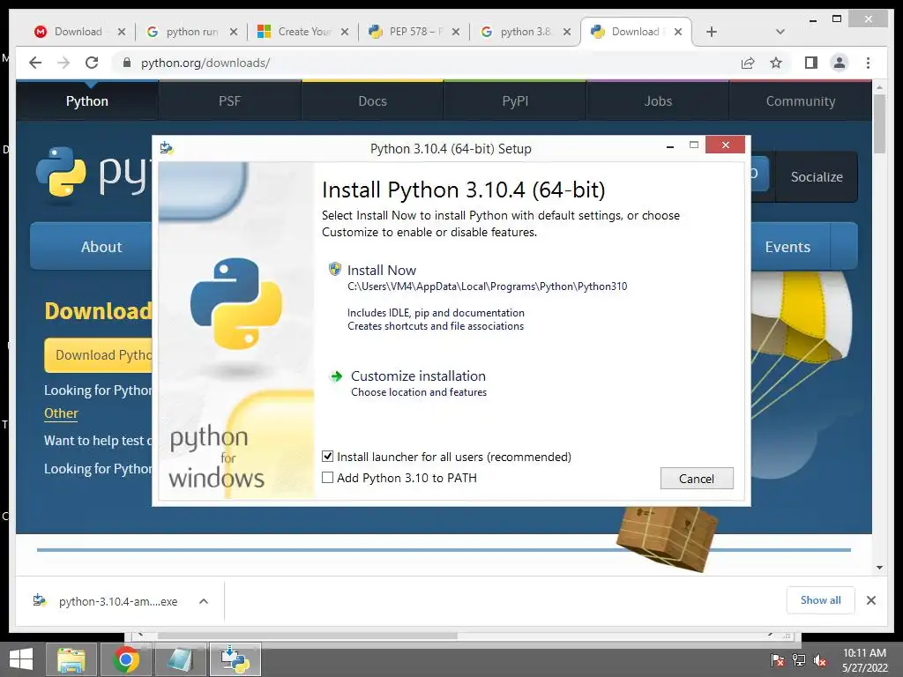Follow the Other link
The height and width of the screenshot is (677, 903).
tap(61, 413)
